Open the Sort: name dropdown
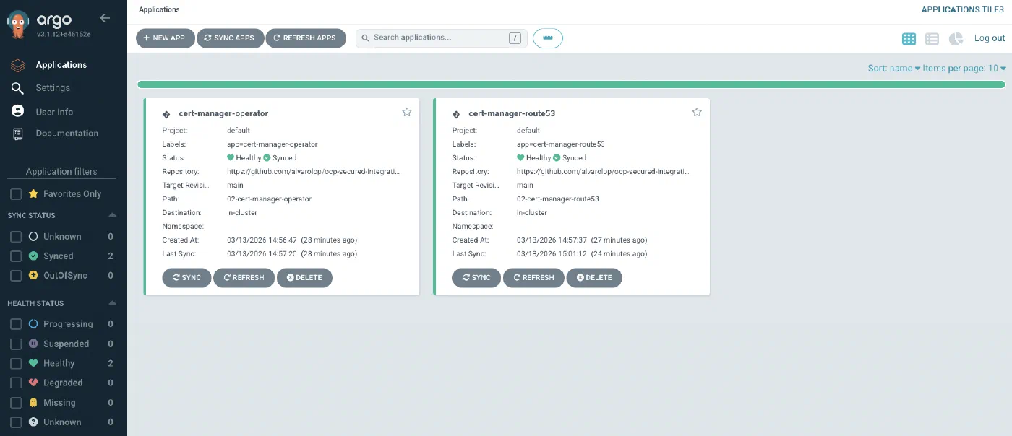Viewport: 1012px width, 436px height. tap(894, 69)
